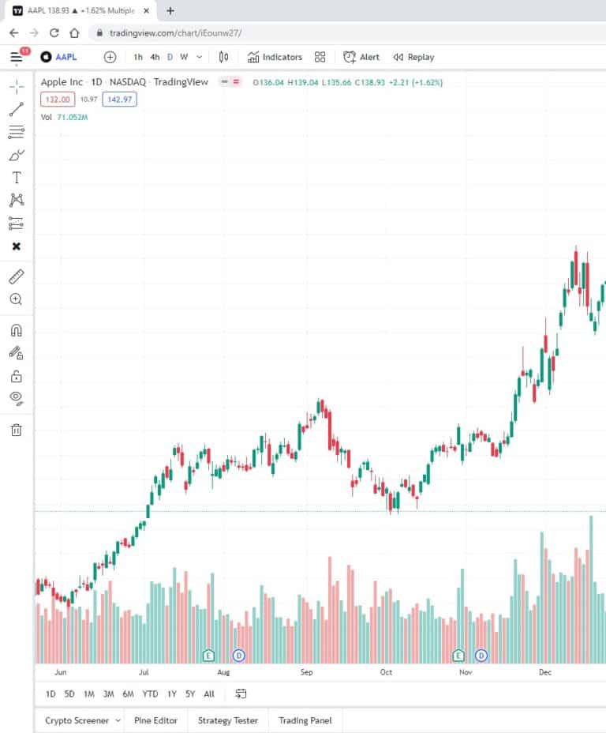Image resolution: width=606 pixels, height=733 pixels.
Task: Click the E earnings marker on the timeline
Action: click(x=208, y=655)
